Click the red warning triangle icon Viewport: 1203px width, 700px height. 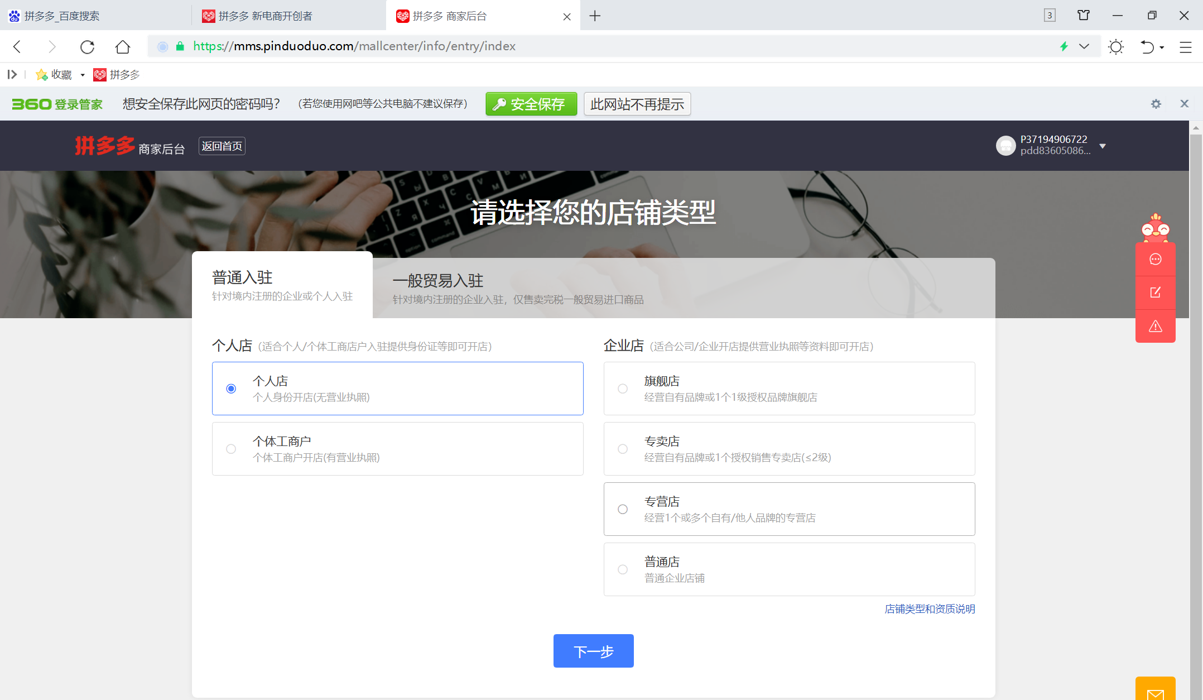tap(1156, 326)
